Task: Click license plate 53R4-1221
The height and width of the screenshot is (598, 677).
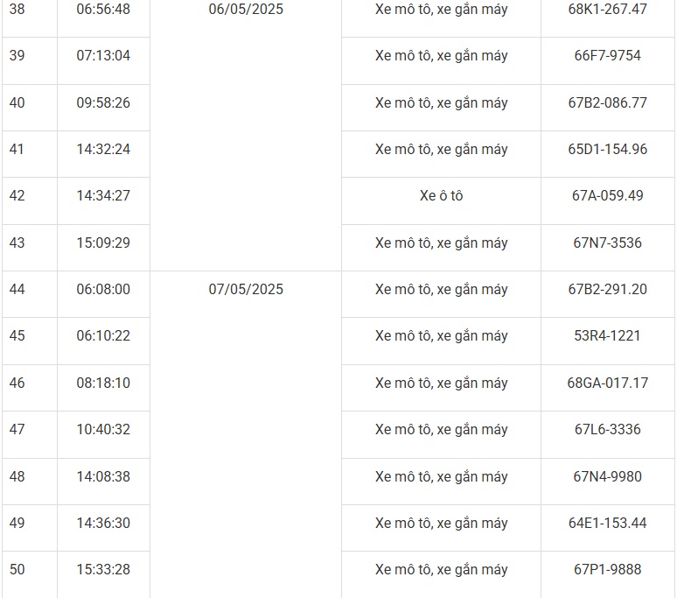Action: [x=607, y=336]
